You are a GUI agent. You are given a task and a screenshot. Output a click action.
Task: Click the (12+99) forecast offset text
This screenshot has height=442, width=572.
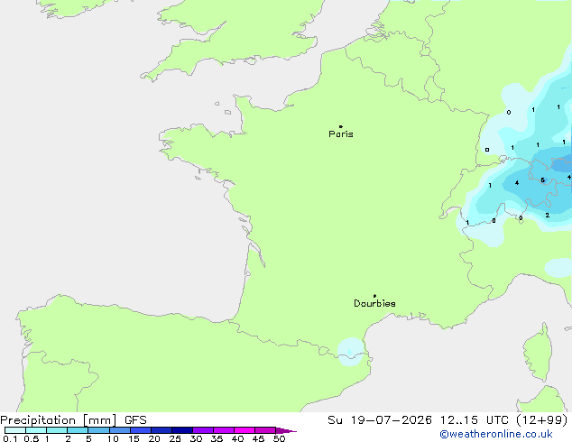pyautogui.click(x=542, y=420)
